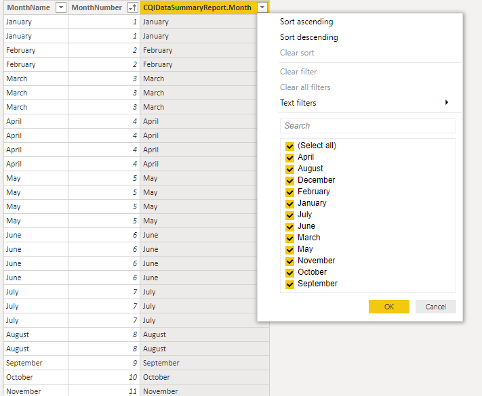The image size is (482, 396).
Task: Open the MonthNumber column sort dropdown
Action: pyautogui.click(x=132, y=7)
